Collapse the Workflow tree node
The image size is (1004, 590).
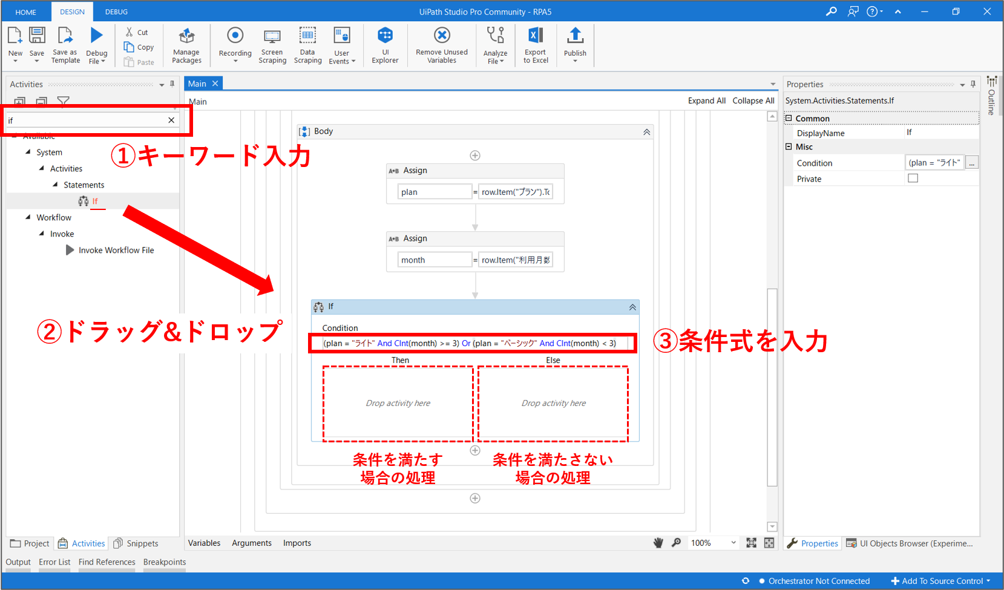pyautogui.click(x=28, y=217)
